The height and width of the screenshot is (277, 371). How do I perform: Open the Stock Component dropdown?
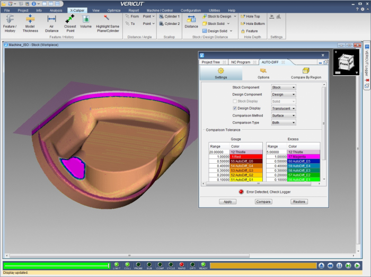284,87
